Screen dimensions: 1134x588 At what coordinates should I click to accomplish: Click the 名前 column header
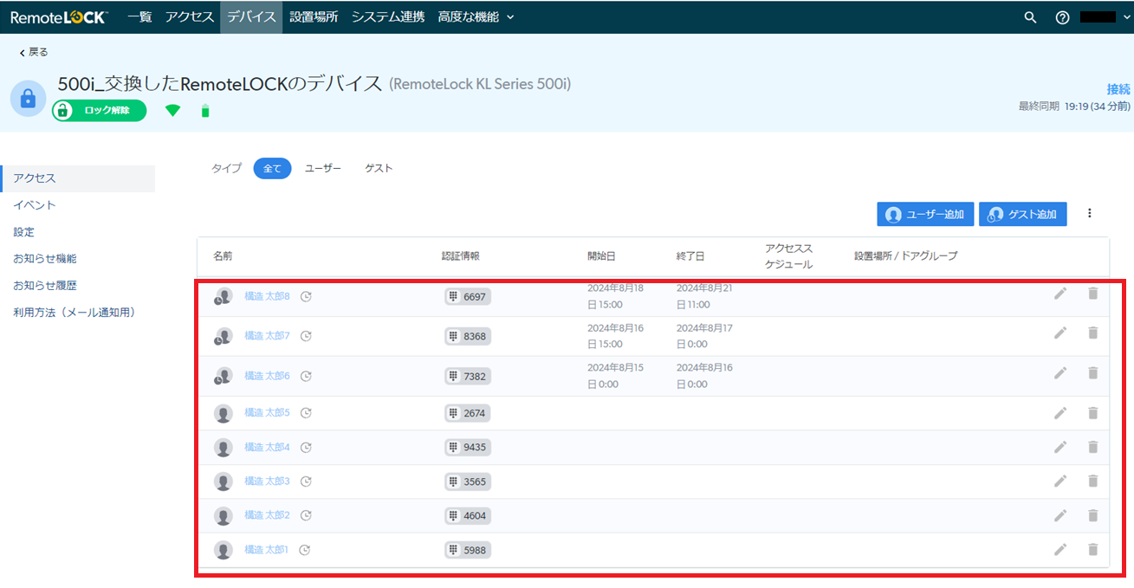(223, 256)
